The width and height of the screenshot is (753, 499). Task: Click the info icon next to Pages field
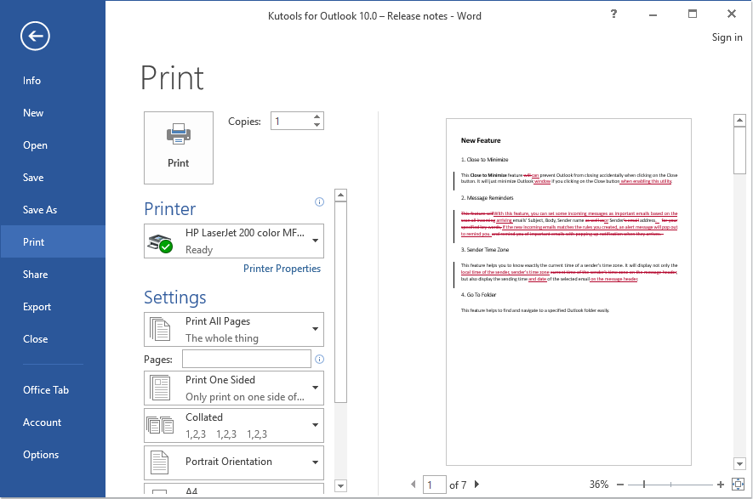pos(319,359)
